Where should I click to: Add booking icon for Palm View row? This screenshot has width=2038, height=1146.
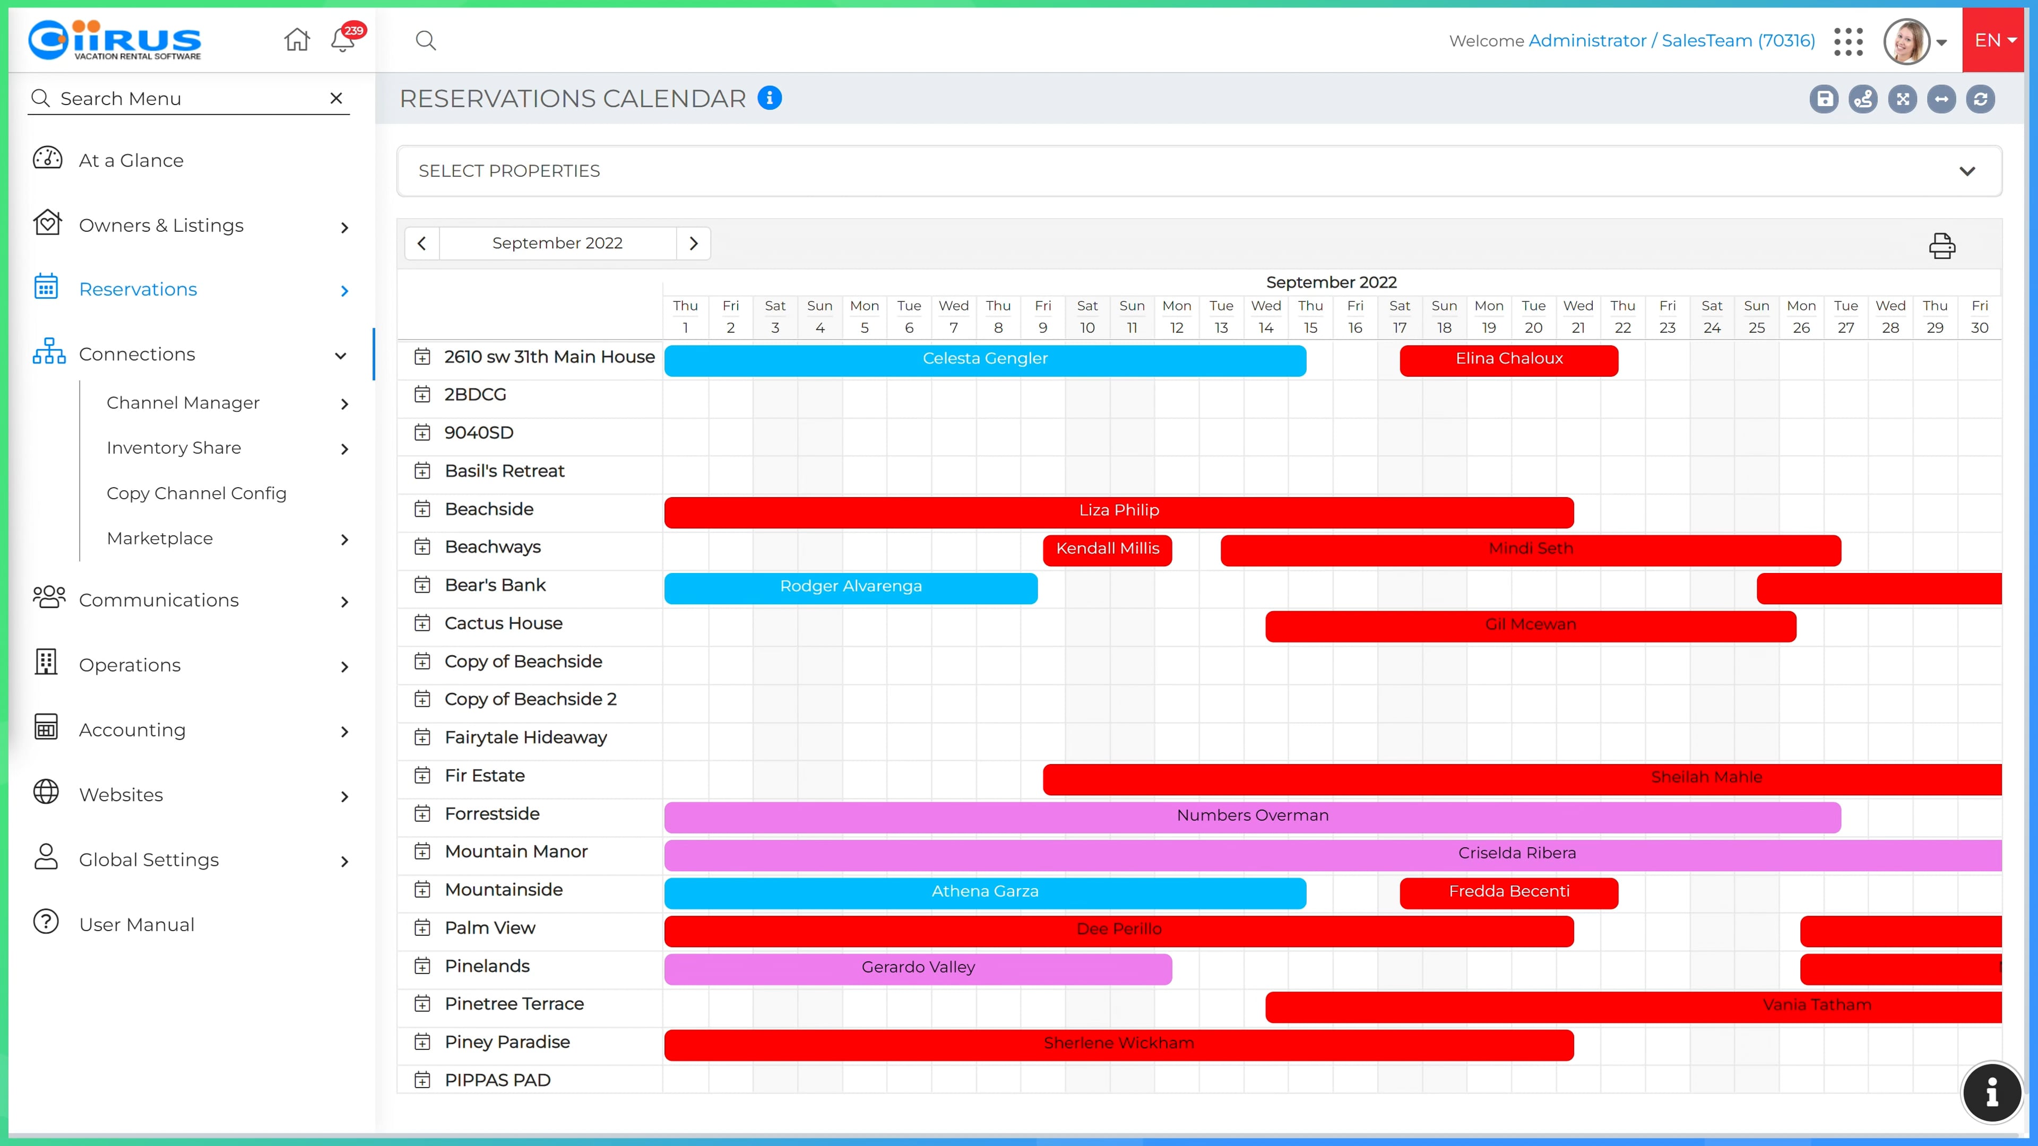[x=422, y=928]
